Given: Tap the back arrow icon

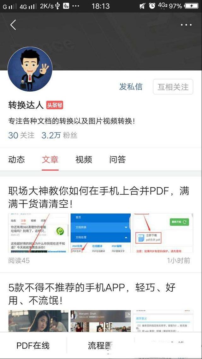Looking at the screenshot, I should point(13,25).
